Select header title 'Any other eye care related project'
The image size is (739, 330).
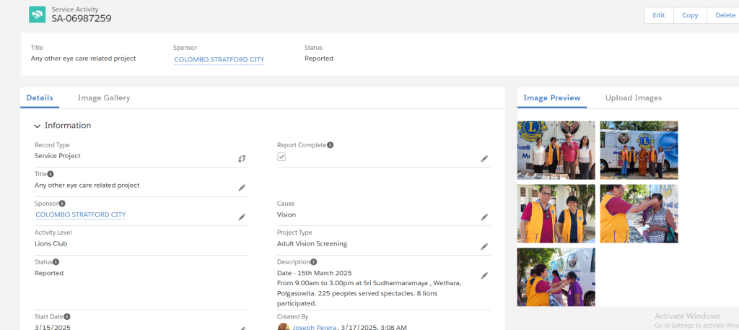(x=84, y=58)
